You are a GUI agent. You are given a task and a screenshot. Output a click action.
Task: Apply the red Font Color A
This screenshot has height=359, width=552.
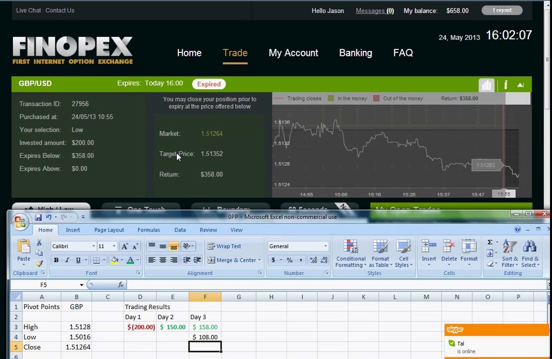click(x=130, y=260)
